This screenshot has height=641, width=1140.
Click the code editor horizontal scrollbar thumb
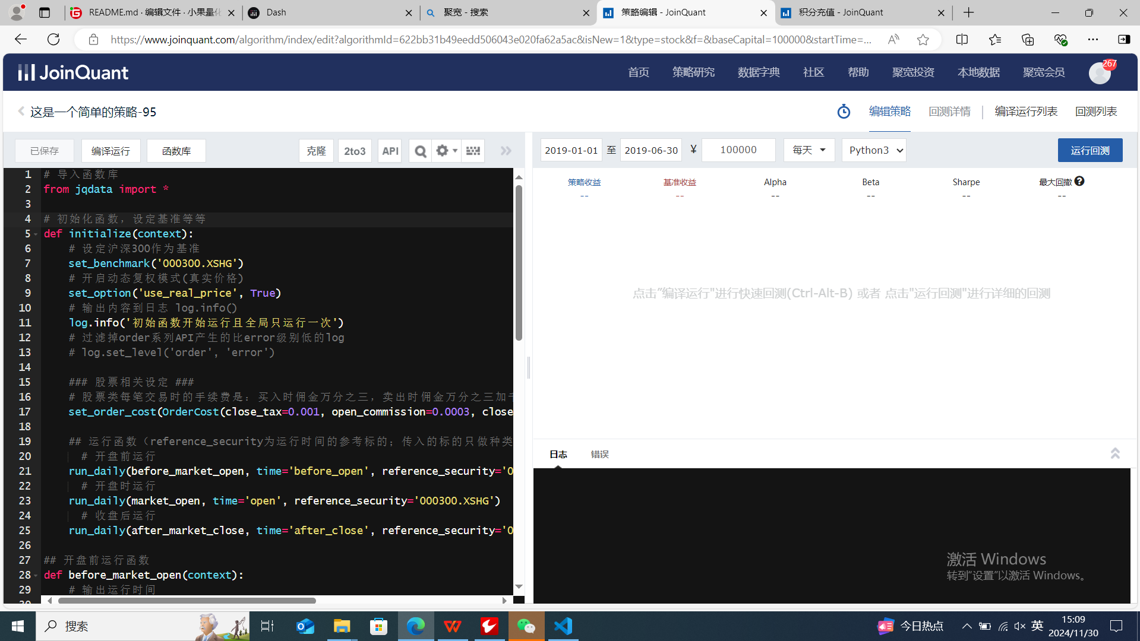coord(187,601)
